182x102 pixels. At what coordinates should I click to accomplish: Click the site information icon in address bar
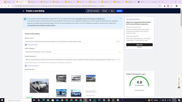(13, 6)
